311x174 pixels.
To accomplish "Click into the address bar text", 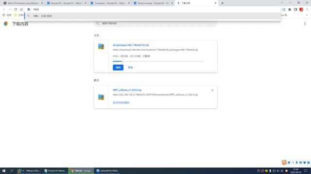I will (x=36, y=9).
